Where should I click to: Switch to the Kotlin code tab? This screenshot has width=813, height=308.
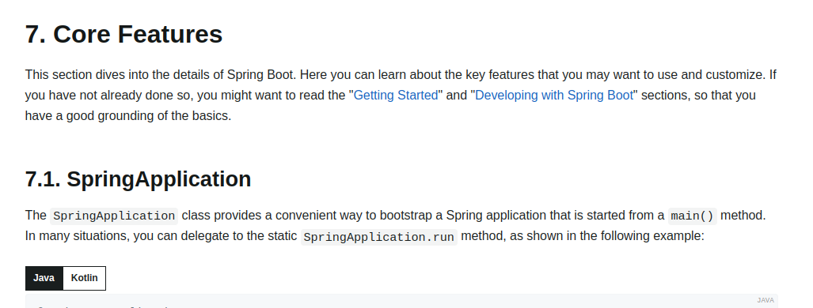(84, 278)
